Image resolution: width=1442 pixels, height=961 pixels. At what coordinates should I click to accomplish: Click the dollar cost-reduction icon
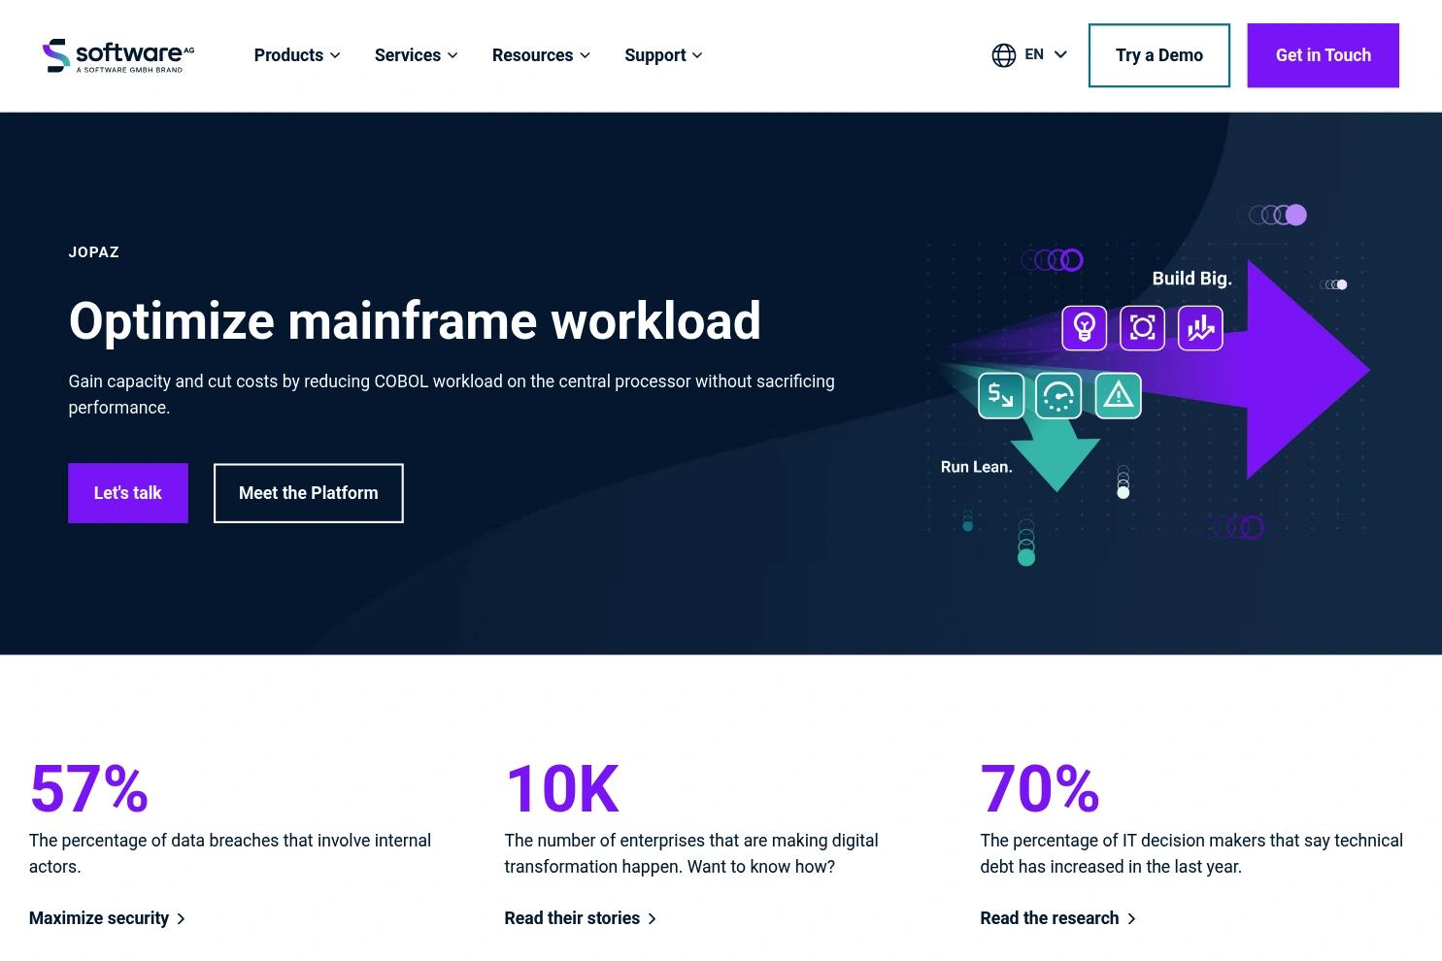click(x=1001, y=395)
